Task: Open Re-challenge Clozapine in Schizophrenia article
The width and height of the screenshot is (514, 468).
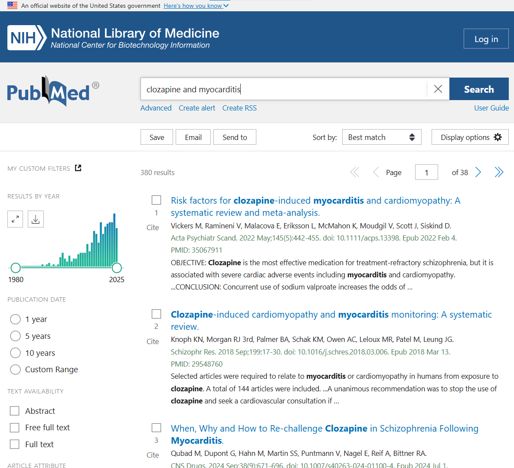Action: tap(324, 434)
